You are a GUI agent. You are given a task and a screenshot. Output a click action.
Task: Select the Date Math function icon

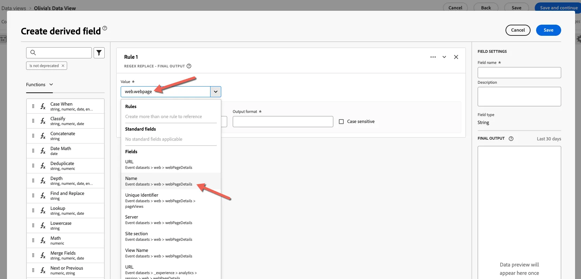click(x=43, y=151)
